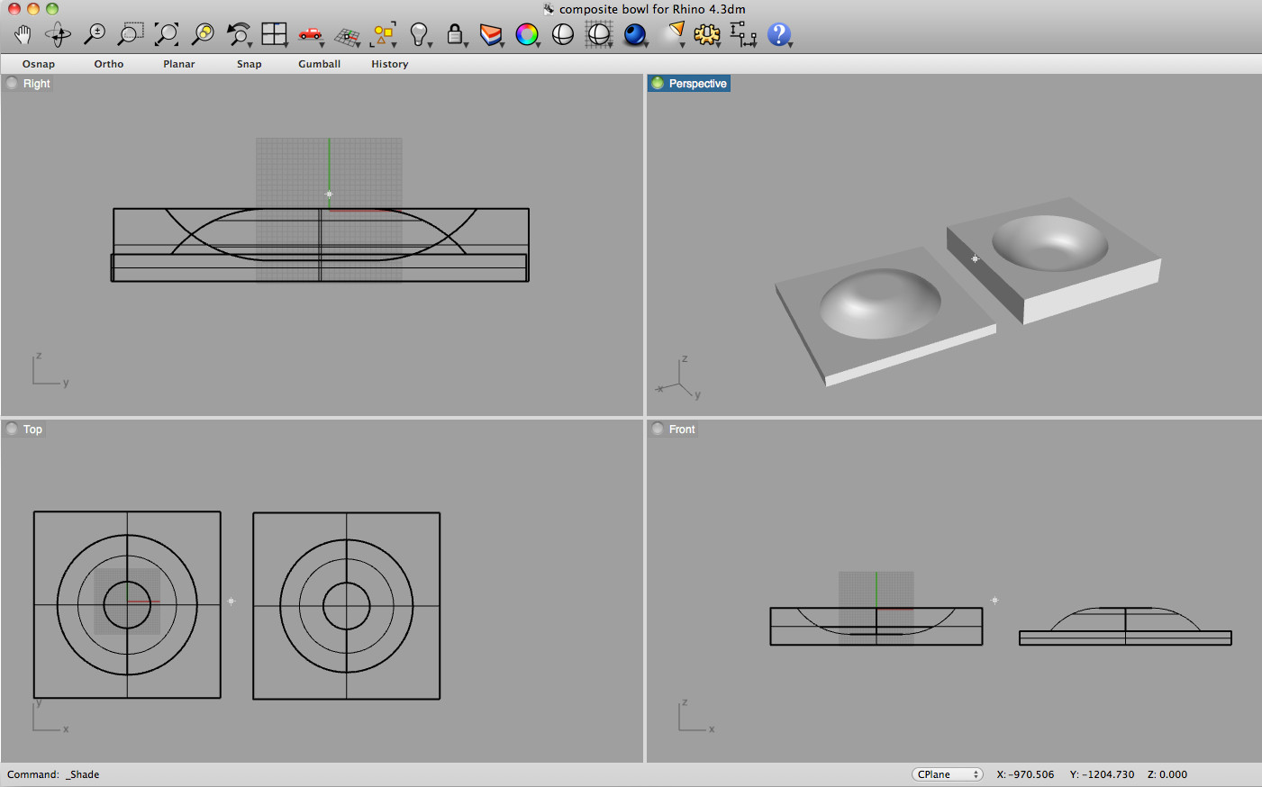Image resolution: width=1262 pixels, height=787 pixels.
Task: Enable Ortho mode in the status bar
Action: click(108, 64)
